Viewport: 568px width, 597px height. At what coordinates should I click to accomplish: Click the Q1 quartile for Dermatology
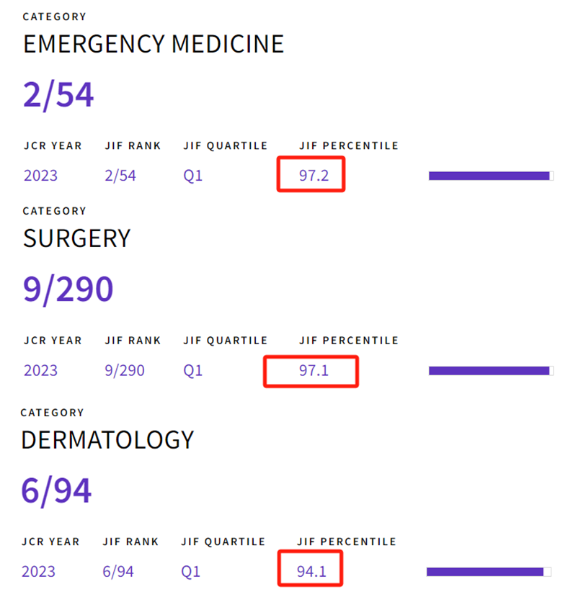click(190, 572)
